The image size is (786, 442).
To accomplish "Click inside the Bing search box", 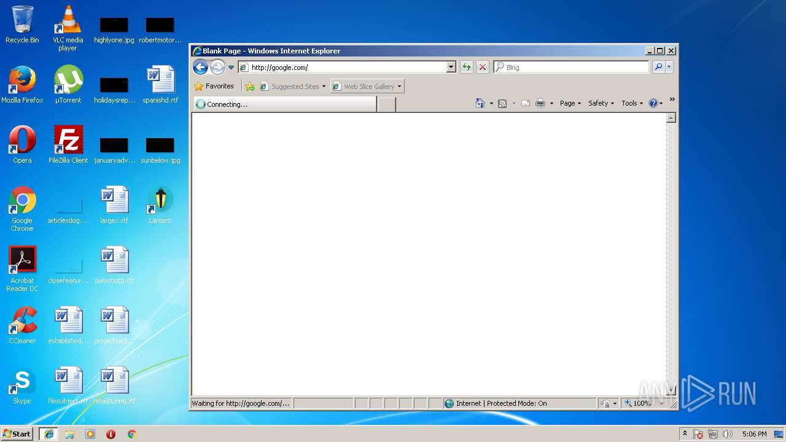I will 571,68.
